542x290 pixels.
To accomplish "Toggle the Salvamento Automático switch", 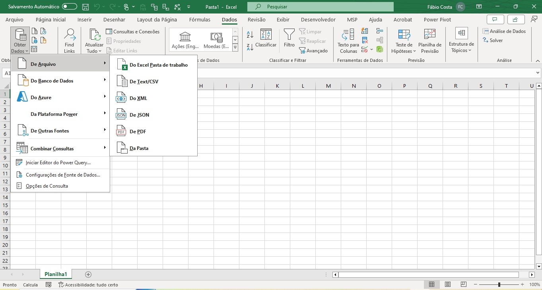I will pos(70,7).
